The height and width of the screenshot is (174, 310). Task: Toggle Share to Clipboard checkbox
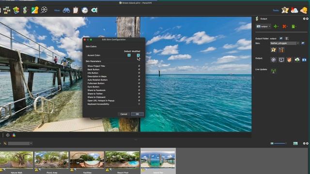click(139, 97)
